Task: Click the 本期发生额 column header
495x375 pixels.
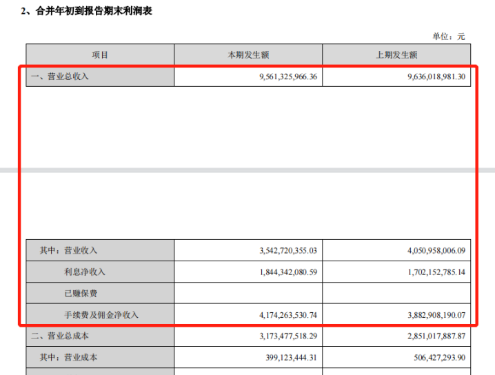Action: (x=248, y=55)
